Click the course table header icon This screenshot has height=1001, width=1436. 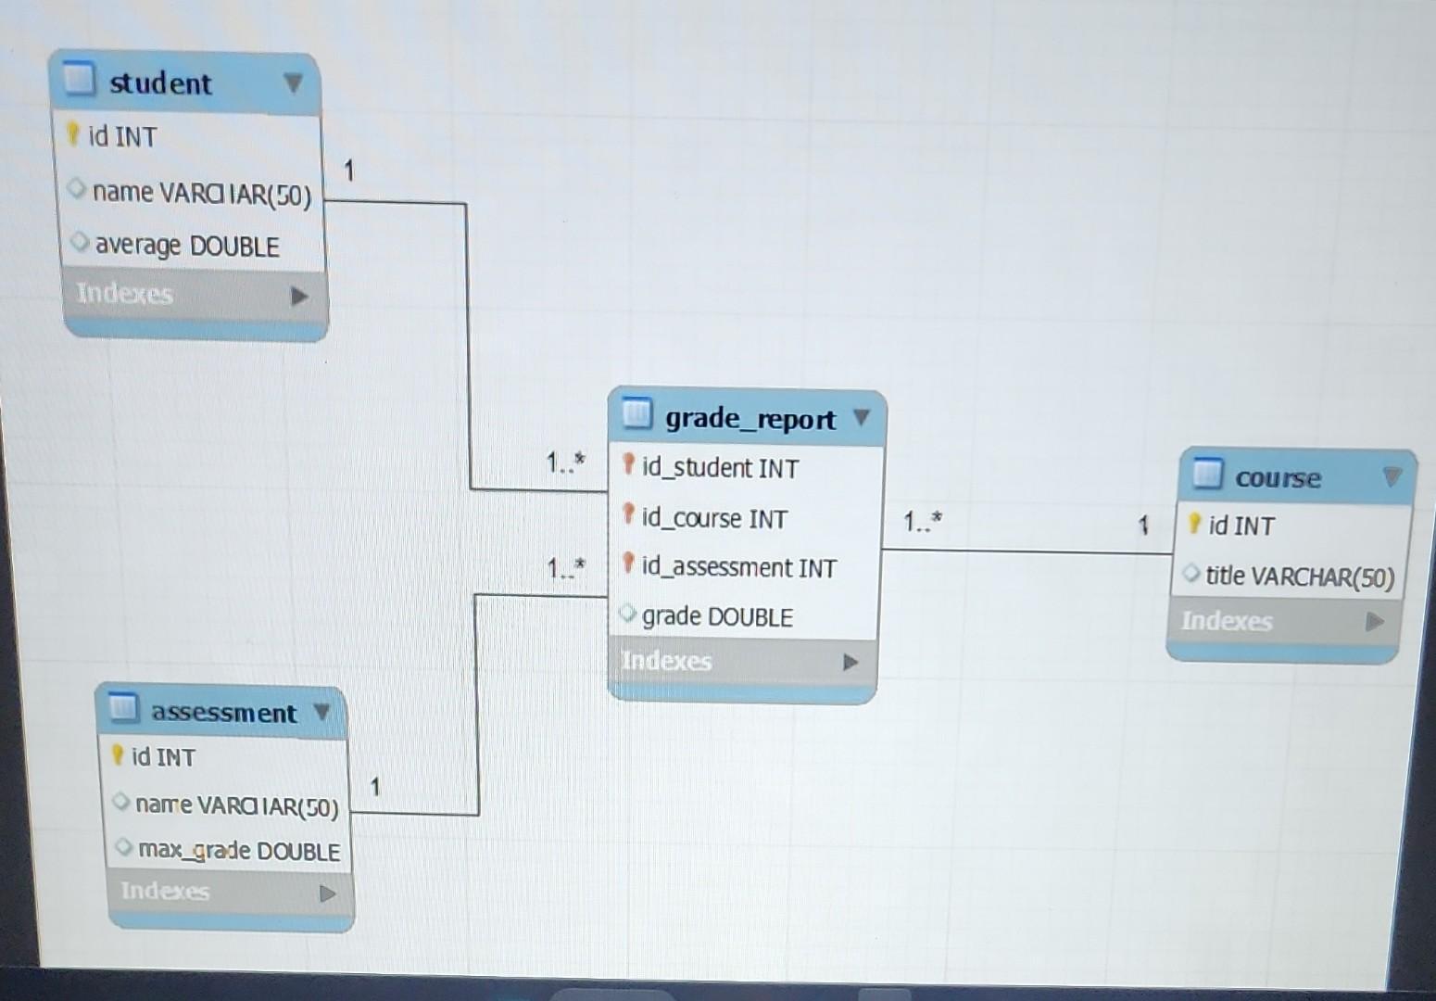1208,477
